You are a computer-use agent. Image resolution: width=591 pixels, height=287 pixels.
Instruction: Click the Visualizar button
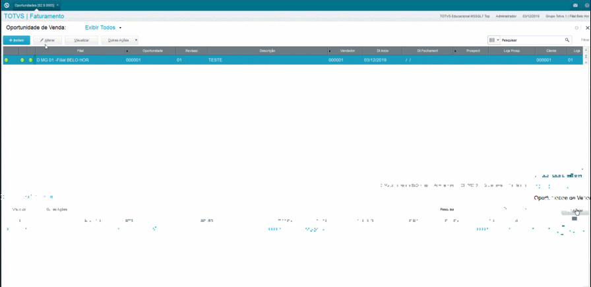(x=81, y=40)
